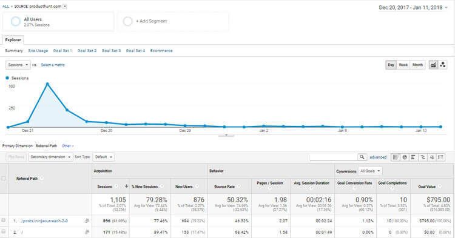This screenshot has width=455, height=238.
Task: Select the Term cloud view icon
Action: (432, 157)
